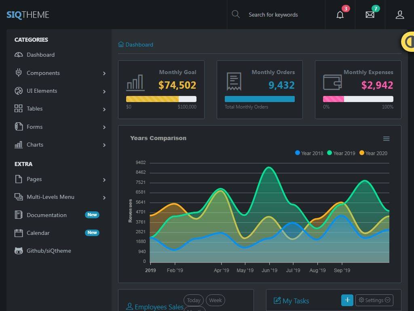Open the messages envelope icon

tap(370, 15)
